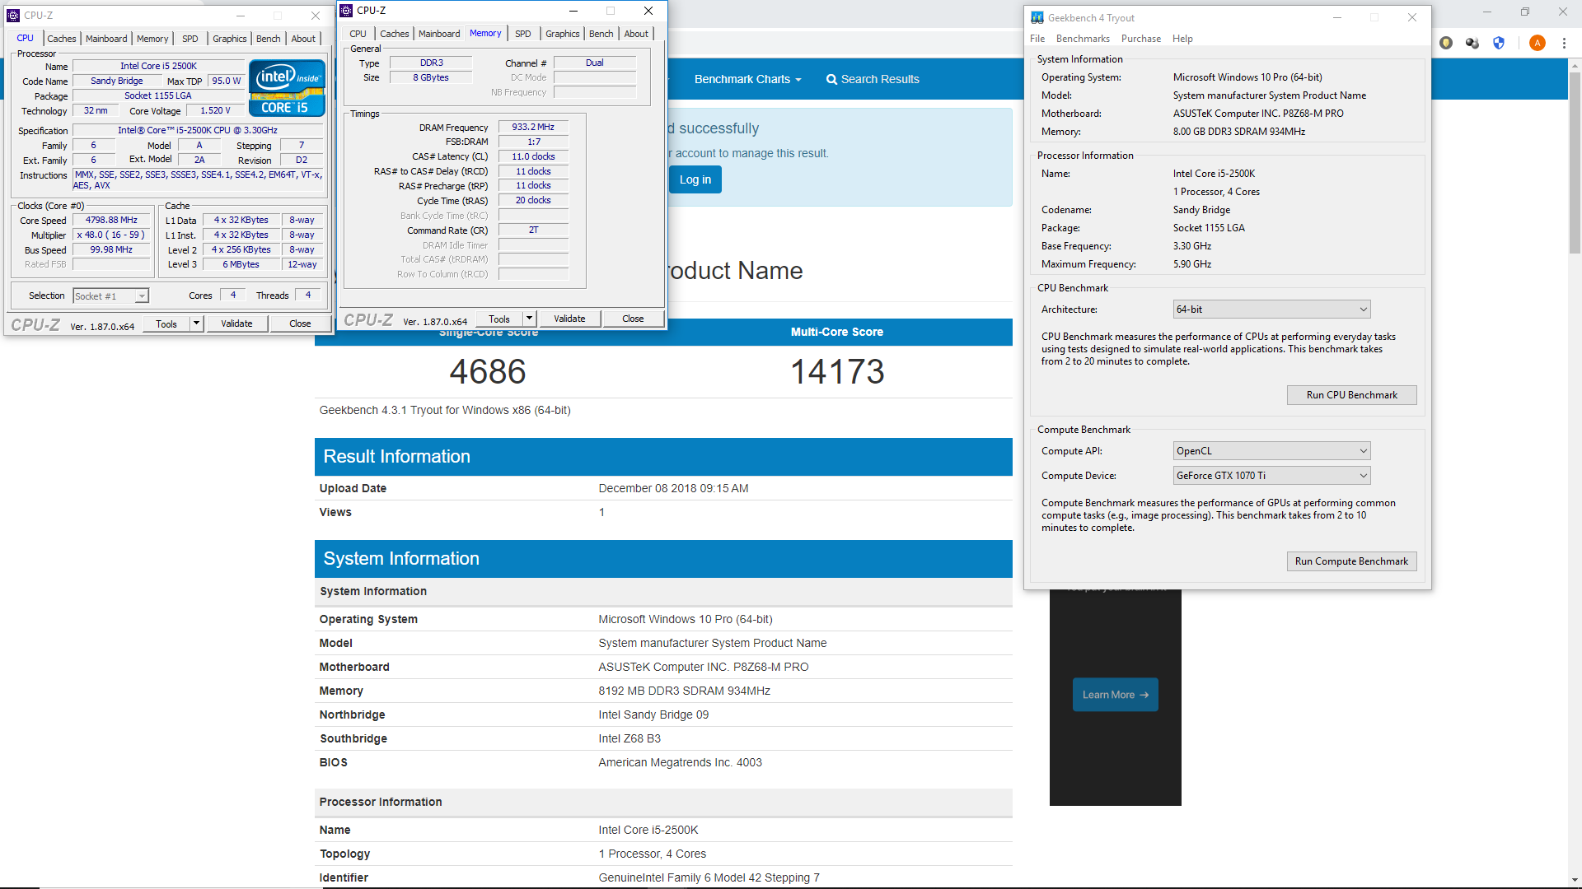The image size is (1582, 889).
Task: Click the Core Voltage value 1.520 V
Action: click(216, 111)
